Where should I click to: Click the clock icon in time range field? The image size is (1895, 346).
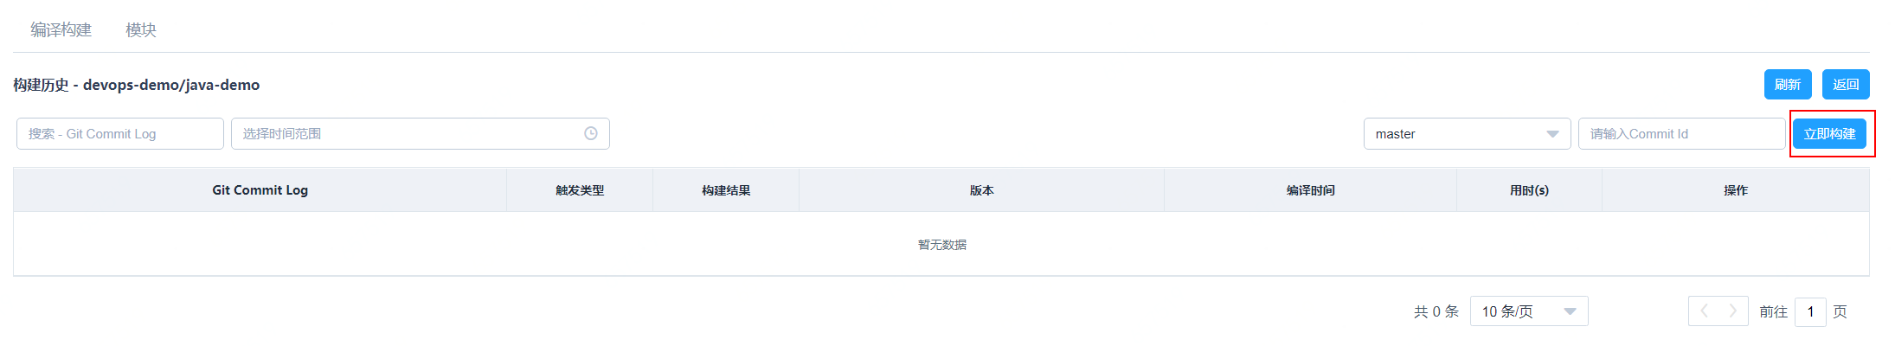click(x=591, y=134)
